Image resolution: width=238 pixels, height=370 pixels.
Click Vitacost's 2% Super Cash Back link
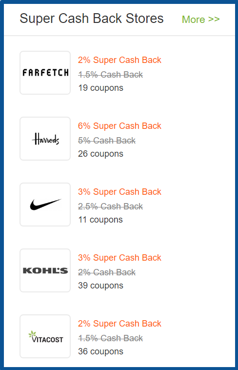119,323
